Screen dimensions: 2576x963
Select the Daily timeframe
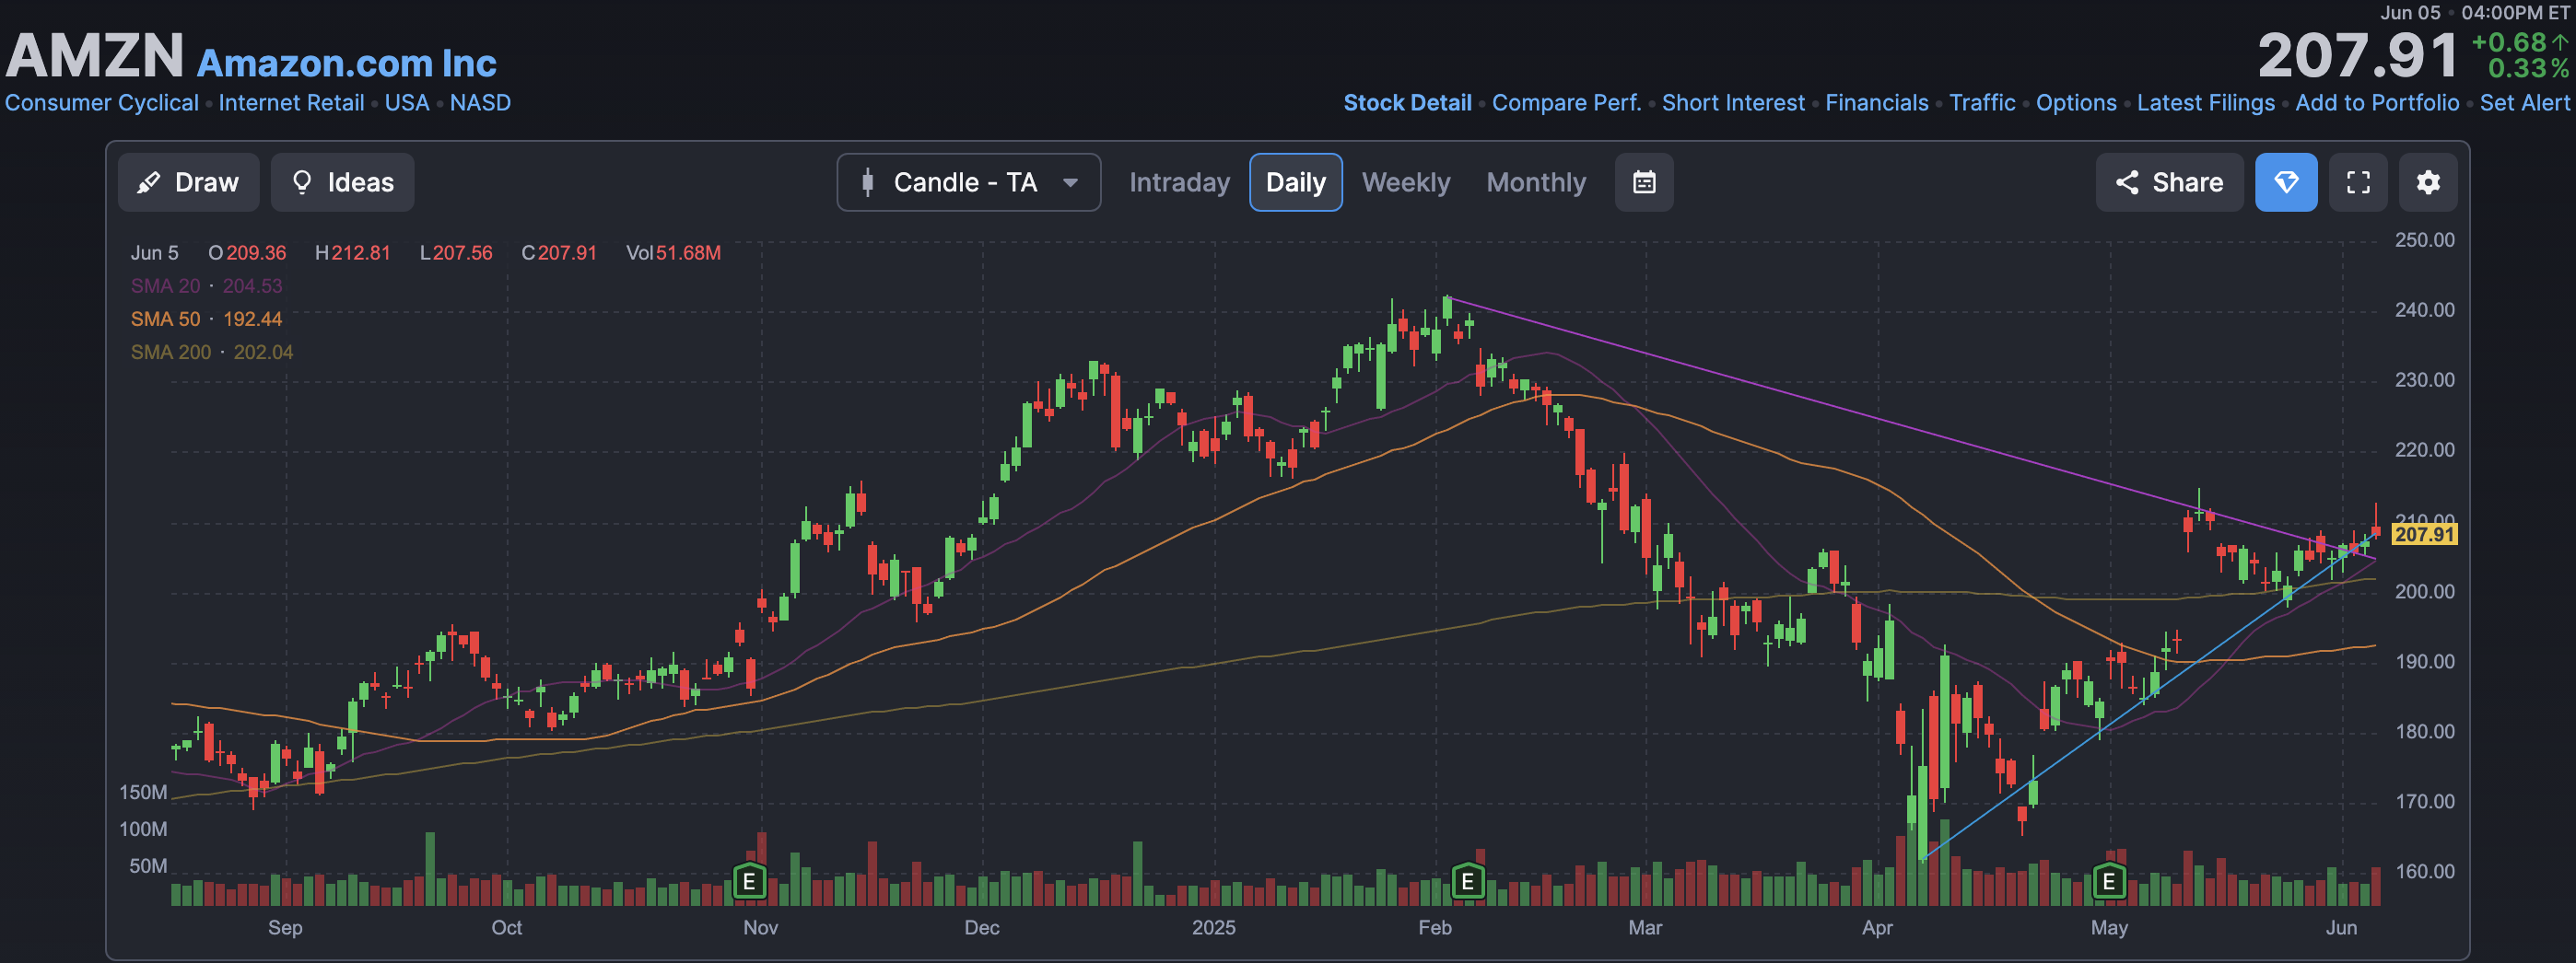click(1295, 181)
